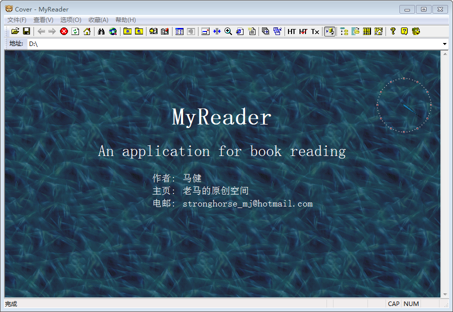Toggle the calendar grid toolbar icon

pos(179,31)
